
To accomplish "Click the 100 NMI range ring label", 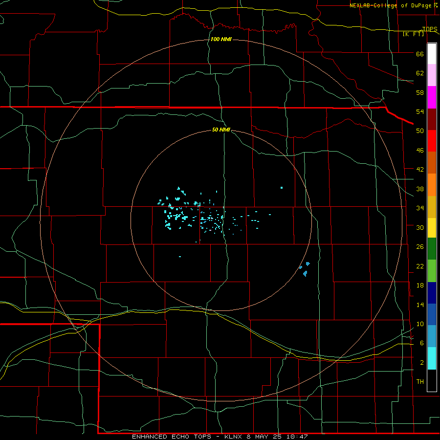I will pyautogui.click(x=221, y=39).
